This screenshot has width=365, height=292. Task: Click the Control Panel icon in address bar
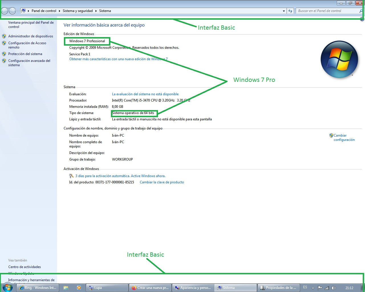click(24, 11)
